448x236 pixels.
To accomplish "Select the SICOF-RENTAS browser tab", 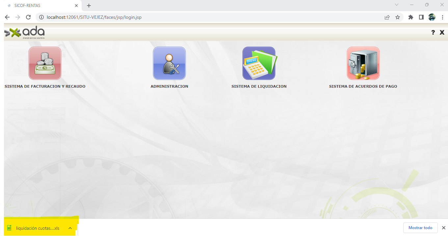I will pyautogui.click(x=40, y=6).
